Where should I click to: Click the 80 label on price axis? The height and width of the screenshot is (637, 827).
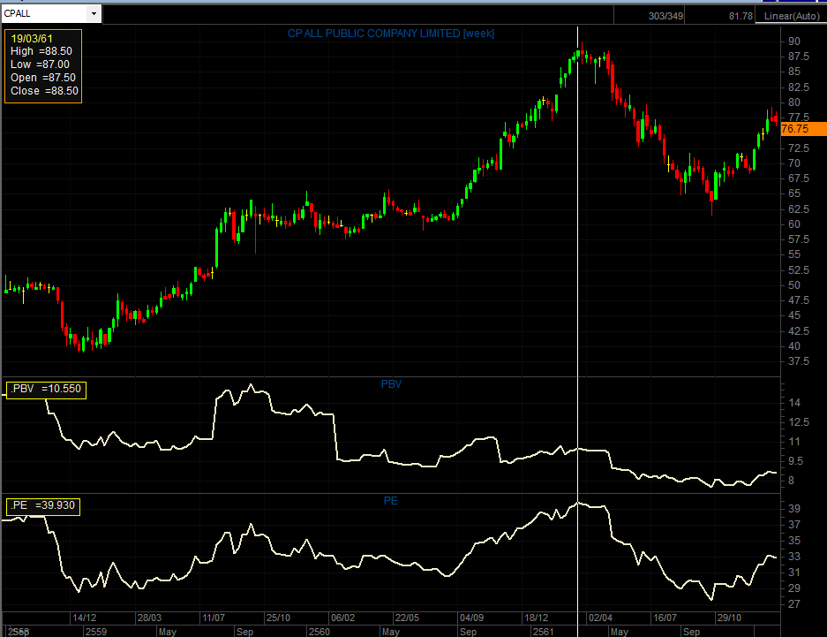coord(794,102)
